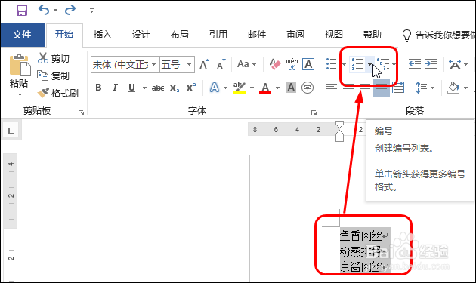Toggle superscript formatting
This screenshot has width=476, height=283.
[x=191, y=88]
